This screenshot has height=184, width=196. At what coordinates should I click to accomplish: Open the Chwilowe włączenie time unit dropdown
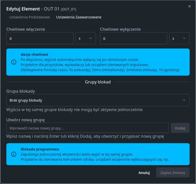[x=85, y=38]
